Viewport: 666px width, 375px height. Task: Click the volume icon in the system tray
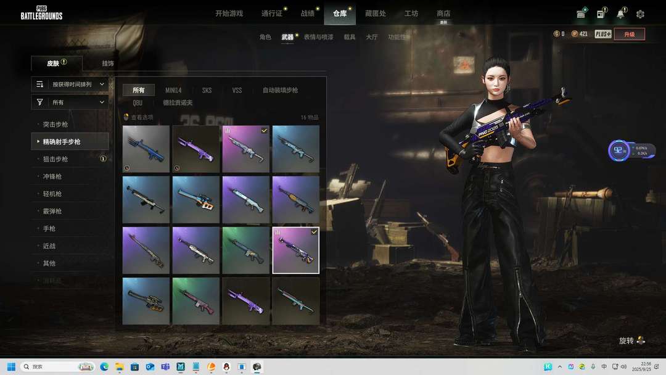[x=624, y=366]
